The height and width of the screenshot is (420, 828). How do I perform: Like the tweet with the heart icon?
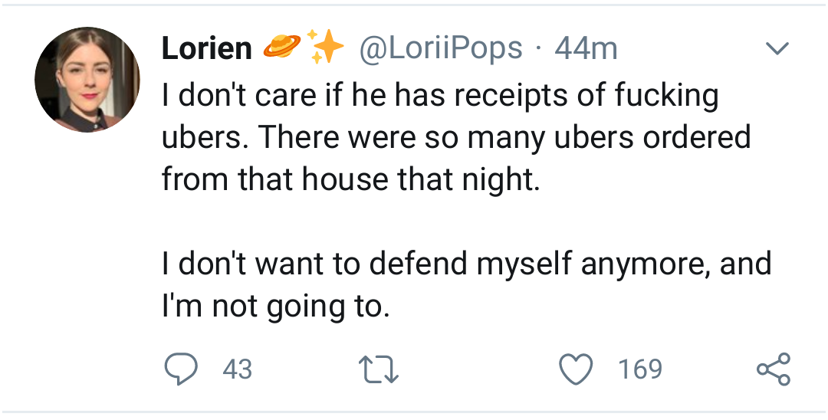click(x=576, y=369)
